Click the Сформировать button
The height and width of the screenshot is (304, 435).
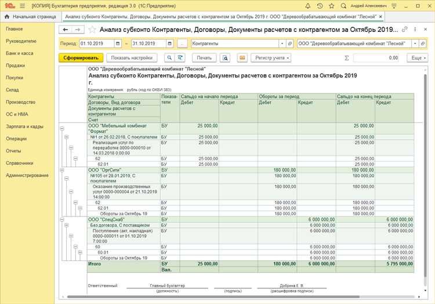[x=81, y=58]
